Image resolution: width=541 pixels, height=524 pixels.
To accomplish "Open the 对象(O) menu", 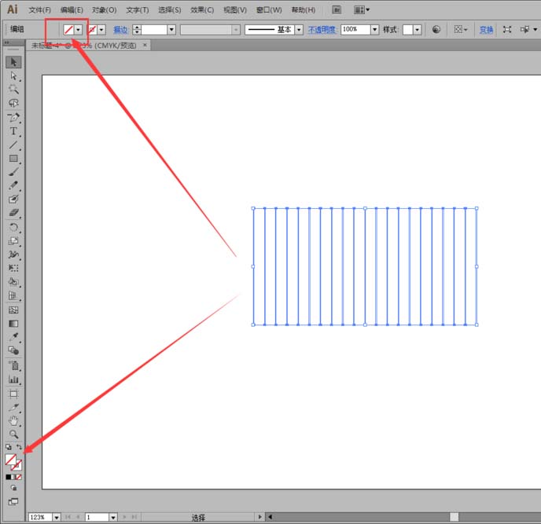I will 105,10.
